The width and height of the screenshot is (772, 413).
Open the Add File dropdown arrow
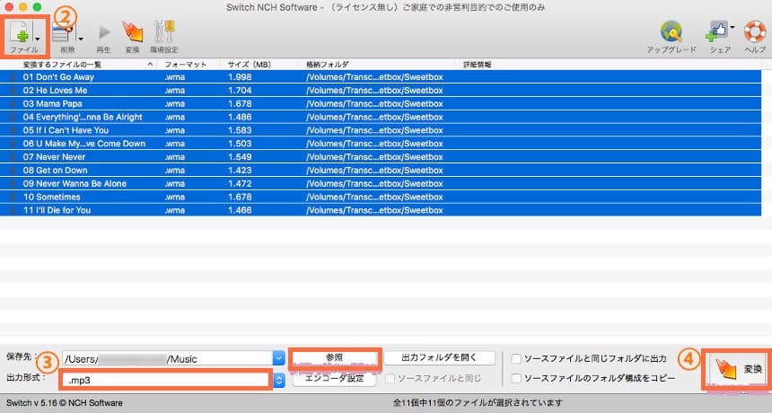tap(38, 39)
